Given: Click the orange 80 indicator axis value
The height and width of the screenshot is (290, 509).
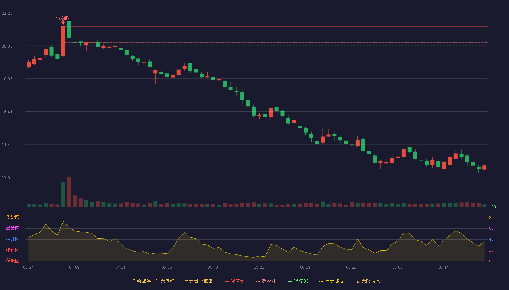Looking at the screenshot, I should [491, 218].
